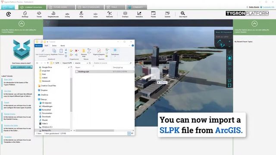Click the Explorer search field
Image resolution: width=276 pixels, height=155 pixels.
113,63
